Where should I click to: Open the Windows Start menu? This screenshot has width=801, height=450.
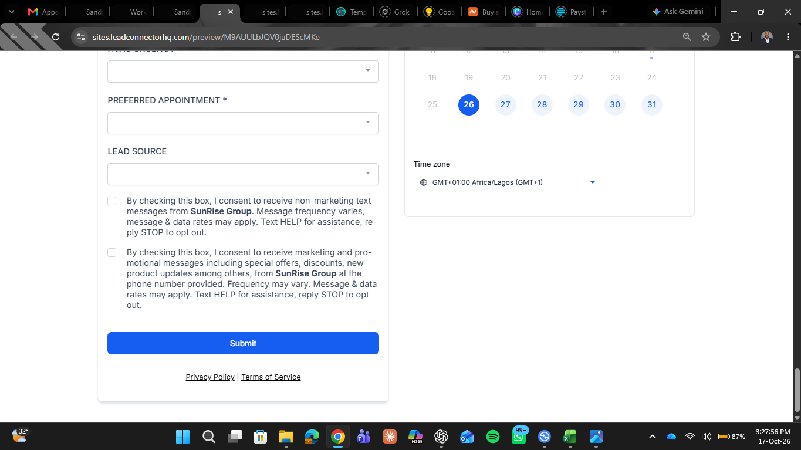click(183, 437)
